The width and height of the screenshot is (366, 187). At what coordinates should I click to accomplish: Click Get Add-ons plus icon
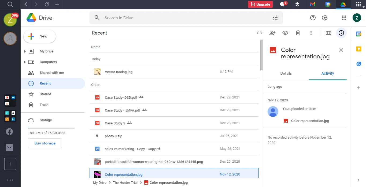(x=359, y=88)
